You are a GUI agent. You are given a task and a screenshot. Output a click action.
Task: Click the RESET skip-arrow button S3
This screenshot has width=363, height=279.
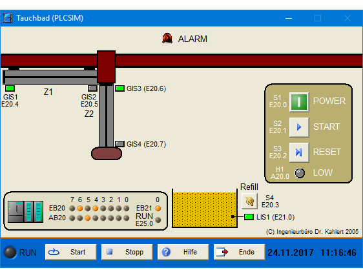(x=299, y=152)
